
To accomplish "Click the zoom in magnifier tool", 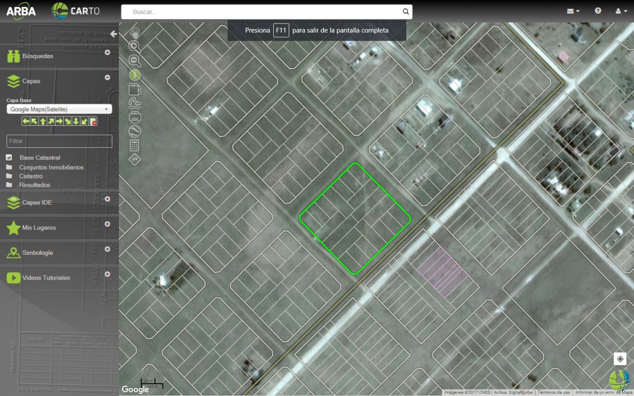I will [135, 47].
